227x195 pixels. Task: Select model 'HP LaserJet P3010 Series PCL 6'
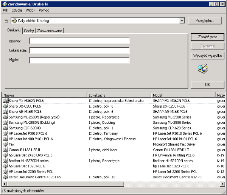click(x=177, y=133)
